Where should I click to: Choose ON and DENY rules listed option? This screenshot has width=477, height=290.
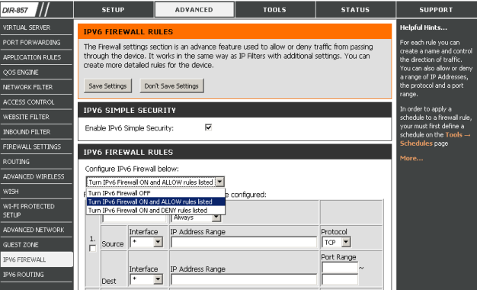155,211
